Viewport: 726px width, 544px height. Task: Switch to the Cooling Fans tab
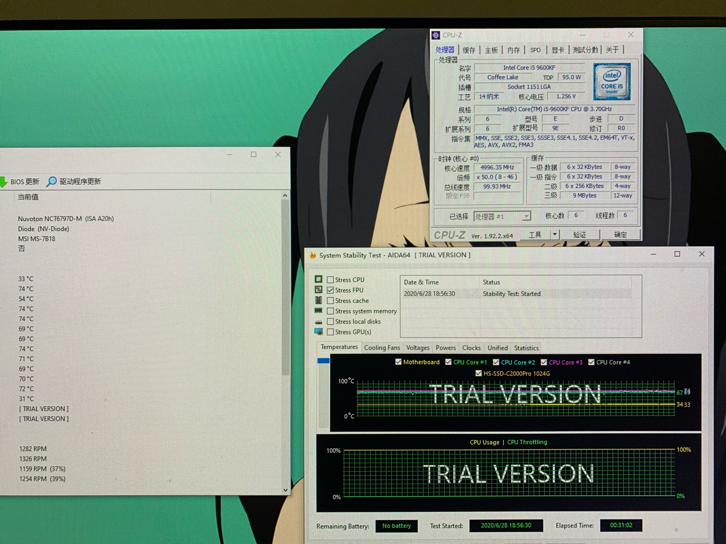[x=382, y=348]
